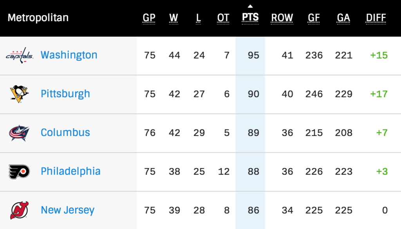Sort by GA goals against header
Screen dimensions: 401x229
point(343,18)
